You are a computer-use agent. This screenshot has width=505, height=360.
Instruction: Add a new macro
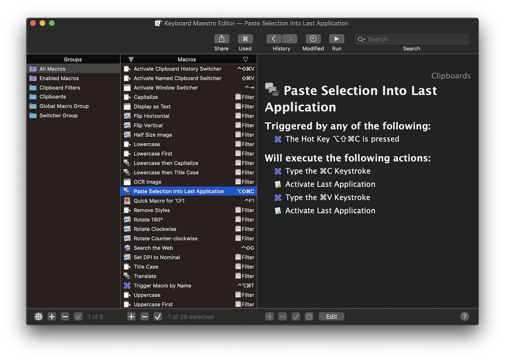coord(131,317)
